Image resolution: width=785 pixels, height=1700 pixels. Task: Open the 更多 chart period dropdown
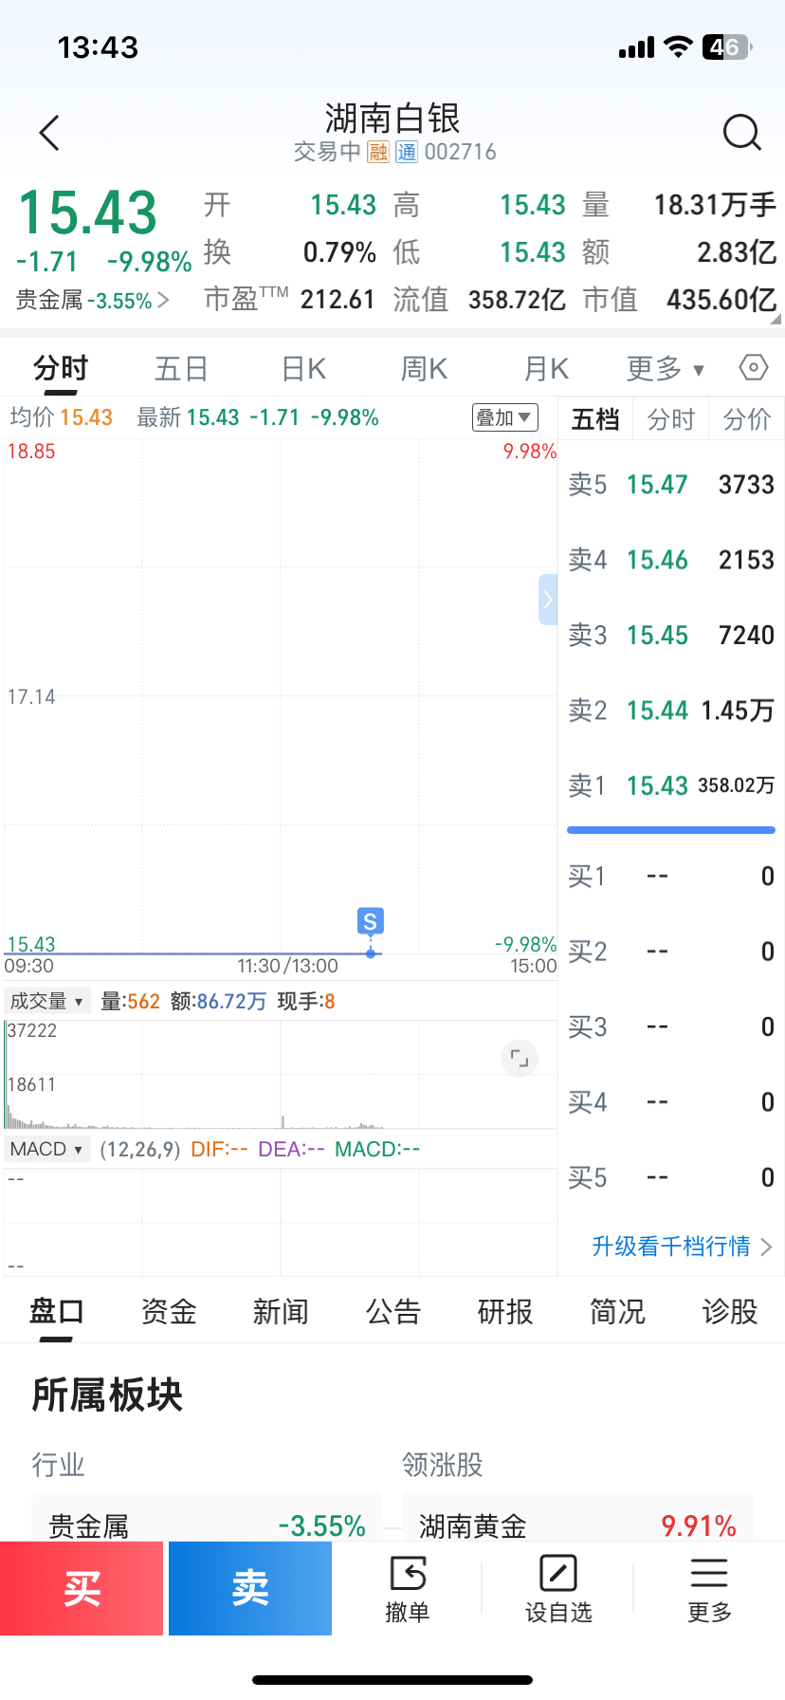[x=666, y=368]
